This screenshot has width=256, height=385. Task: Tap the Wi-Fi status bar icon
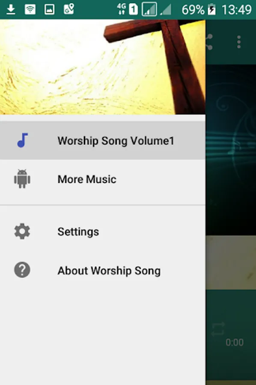tap(30, 9)
